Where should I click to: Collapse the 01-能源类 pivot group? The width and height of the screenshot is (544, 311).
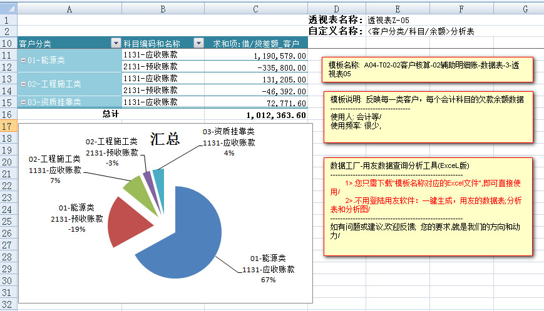click(23, 61)
